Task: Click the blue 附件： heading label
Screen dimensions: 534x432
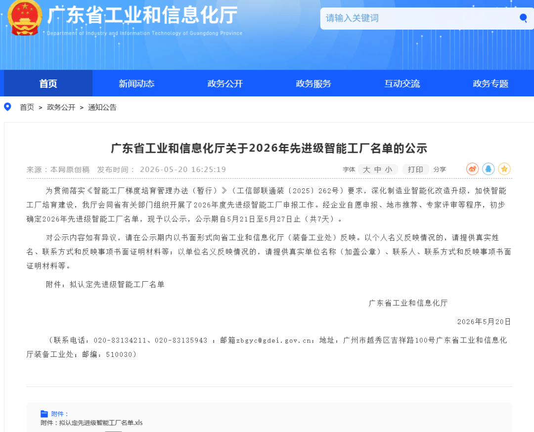Action: coord(60,414)
